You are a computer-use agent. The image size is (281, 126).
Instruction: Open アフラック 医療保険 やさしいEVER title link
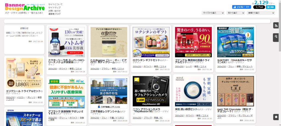coord(65,112)
